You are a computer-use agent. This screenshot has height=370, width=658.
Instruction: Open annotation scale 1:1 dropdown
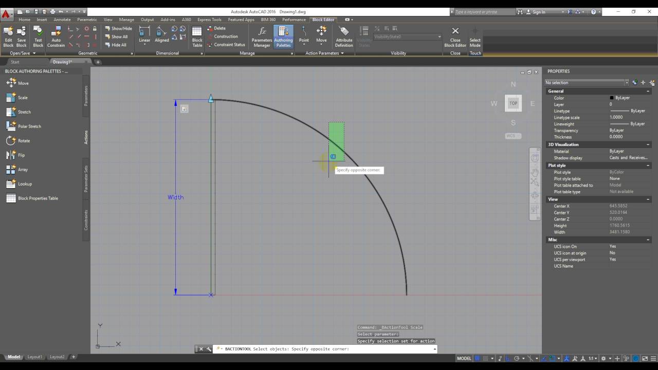[593, 358]
